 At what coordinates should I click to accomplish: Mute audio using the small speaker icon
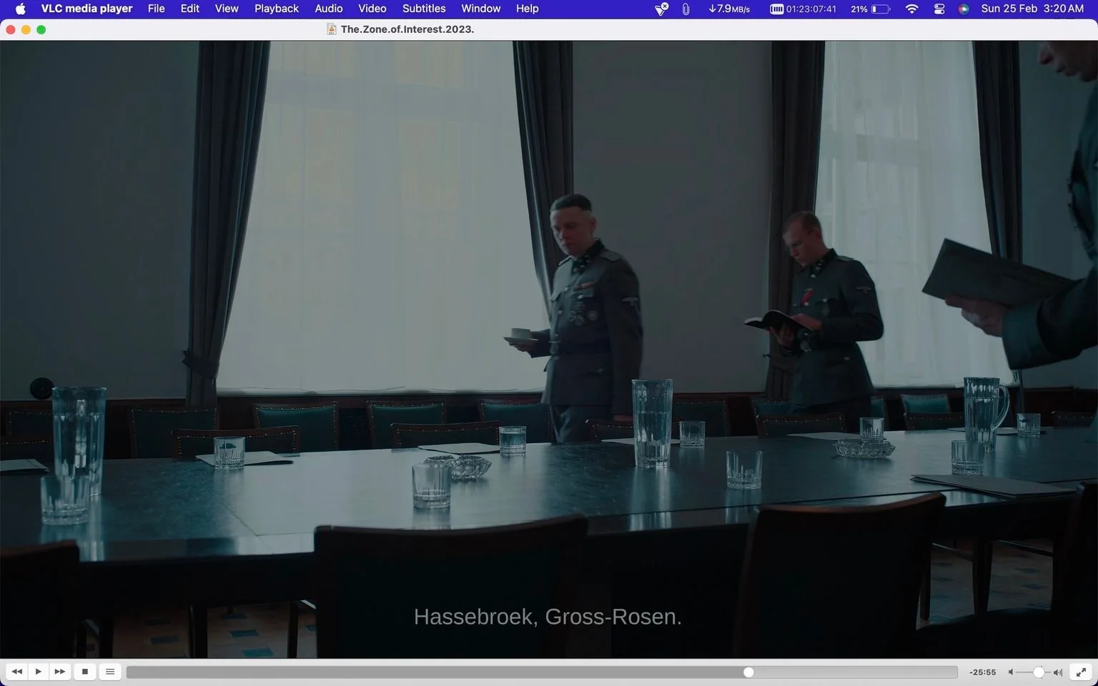click(x=1011, y=672)
